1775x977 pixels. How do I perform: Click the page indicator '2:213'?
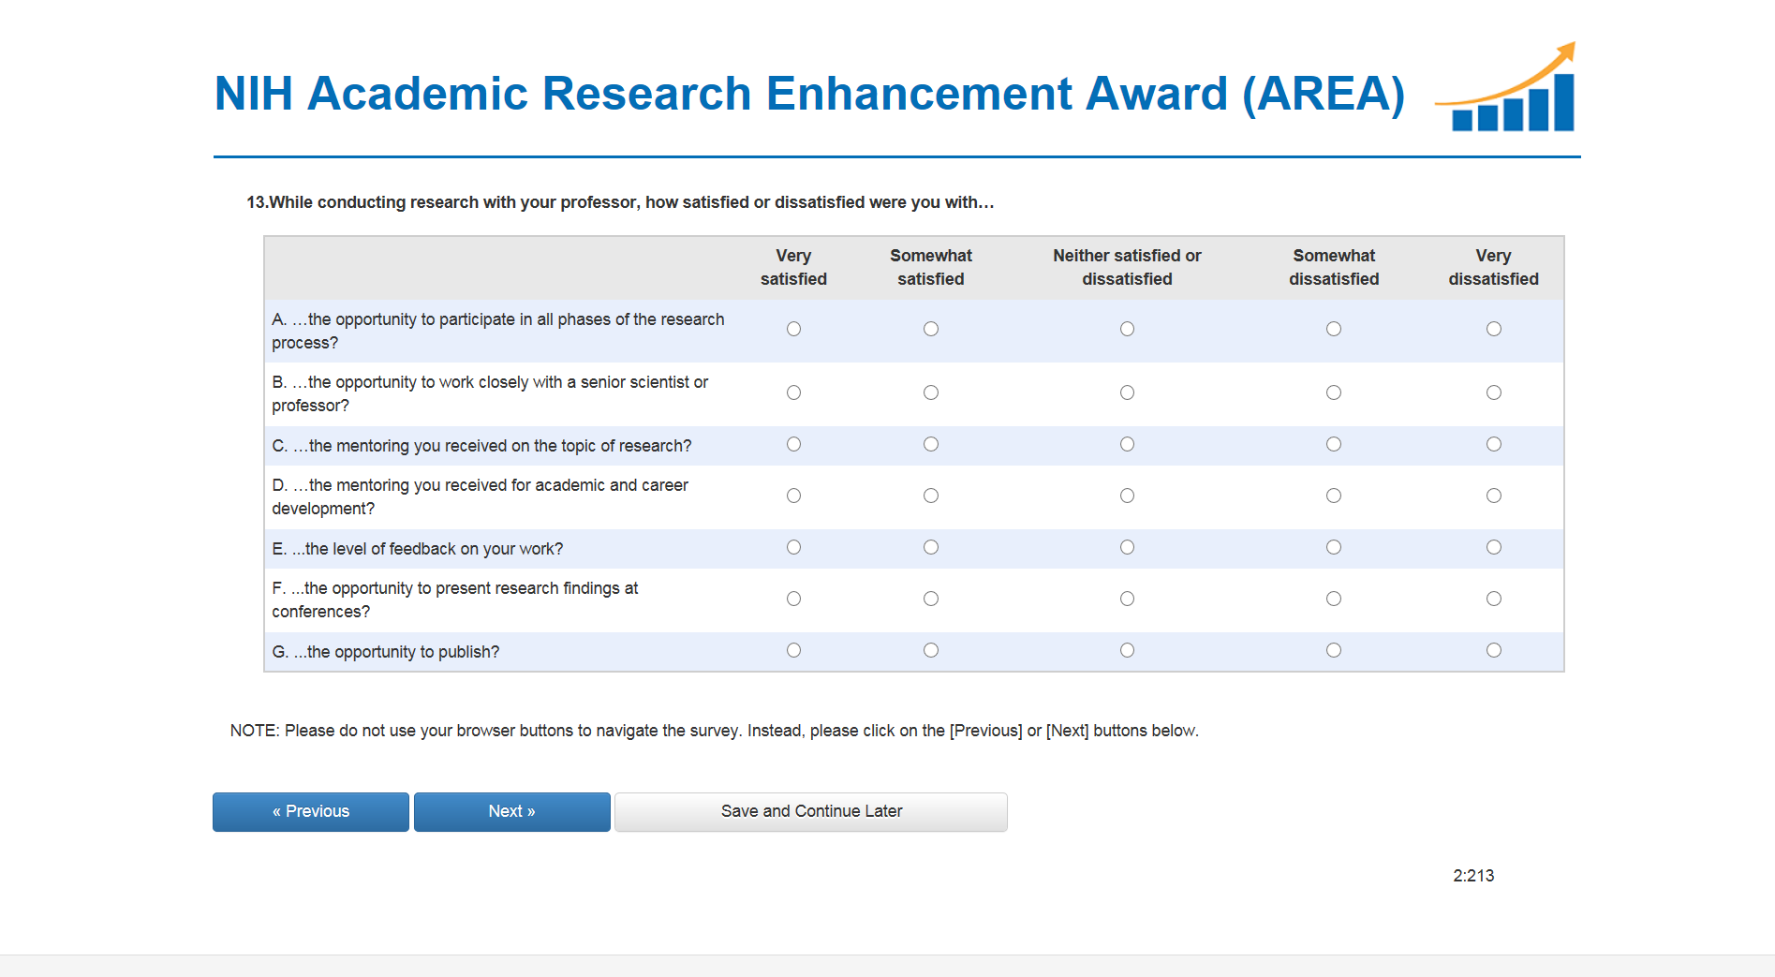(x=1473, y=876)
